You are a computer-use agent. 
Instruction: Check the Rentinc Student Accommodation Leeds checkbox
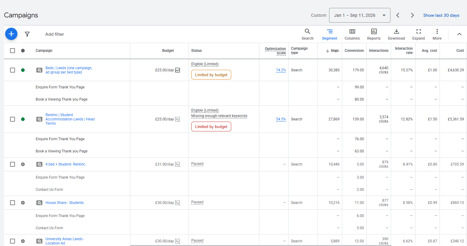coord(13,119)
